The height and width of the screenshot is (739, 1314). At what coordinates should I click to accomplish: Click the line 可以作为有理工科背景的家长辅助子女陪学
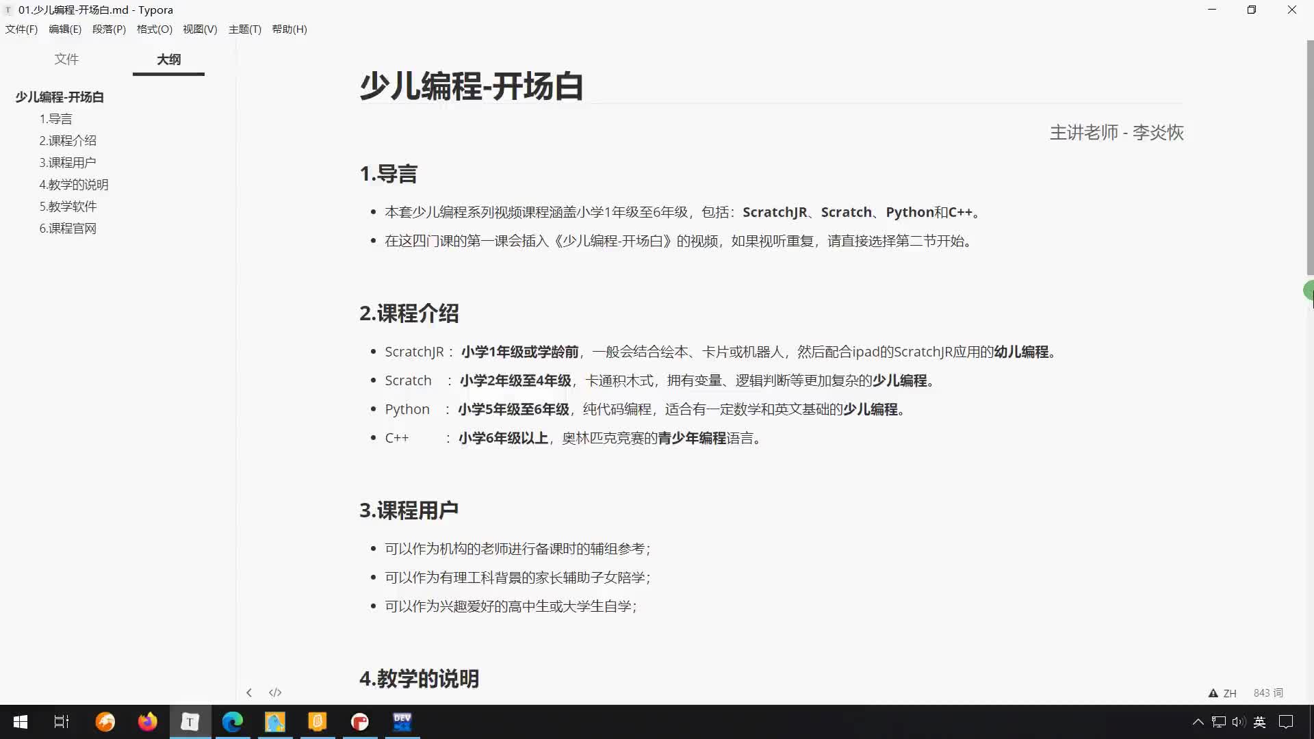point(517,578)
